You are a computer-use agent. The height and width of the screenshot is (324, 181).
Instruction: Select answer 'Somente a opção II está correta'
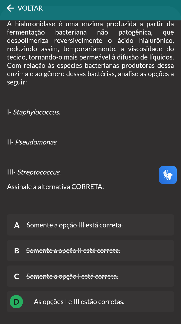[x=90, y=251]
